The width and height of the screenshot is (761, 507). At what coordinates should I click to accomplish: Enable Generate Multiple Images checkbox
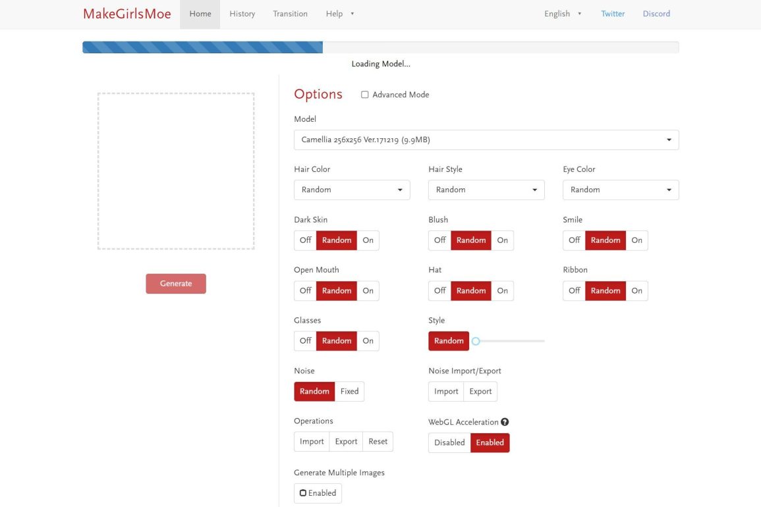[303, 493]
